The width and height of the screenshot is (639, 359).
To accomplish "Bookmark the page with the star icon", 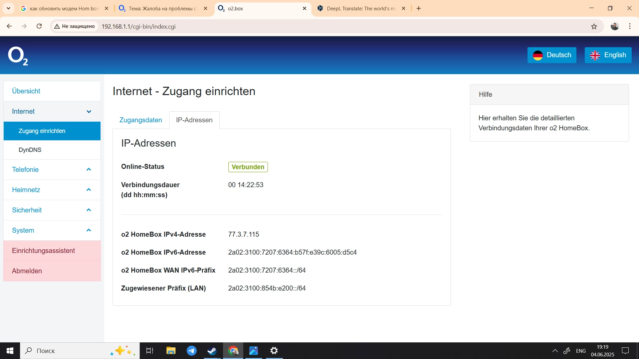I will pyautogui.click(x=594, y=26).
